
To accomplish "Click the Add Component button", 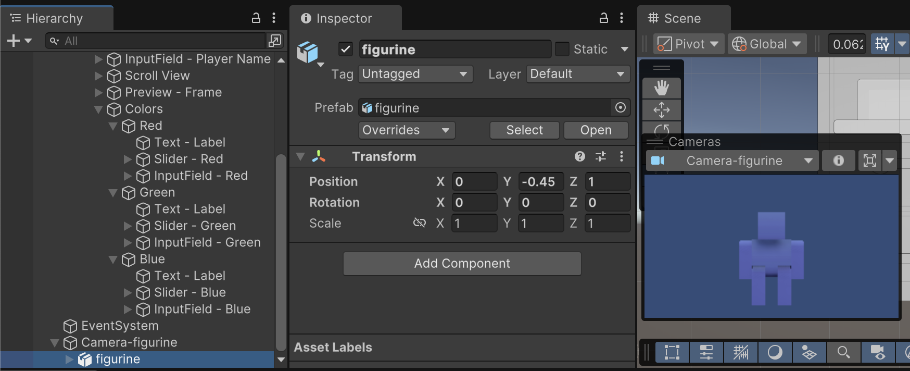I will pyautogui.click(x=462, y=264).
